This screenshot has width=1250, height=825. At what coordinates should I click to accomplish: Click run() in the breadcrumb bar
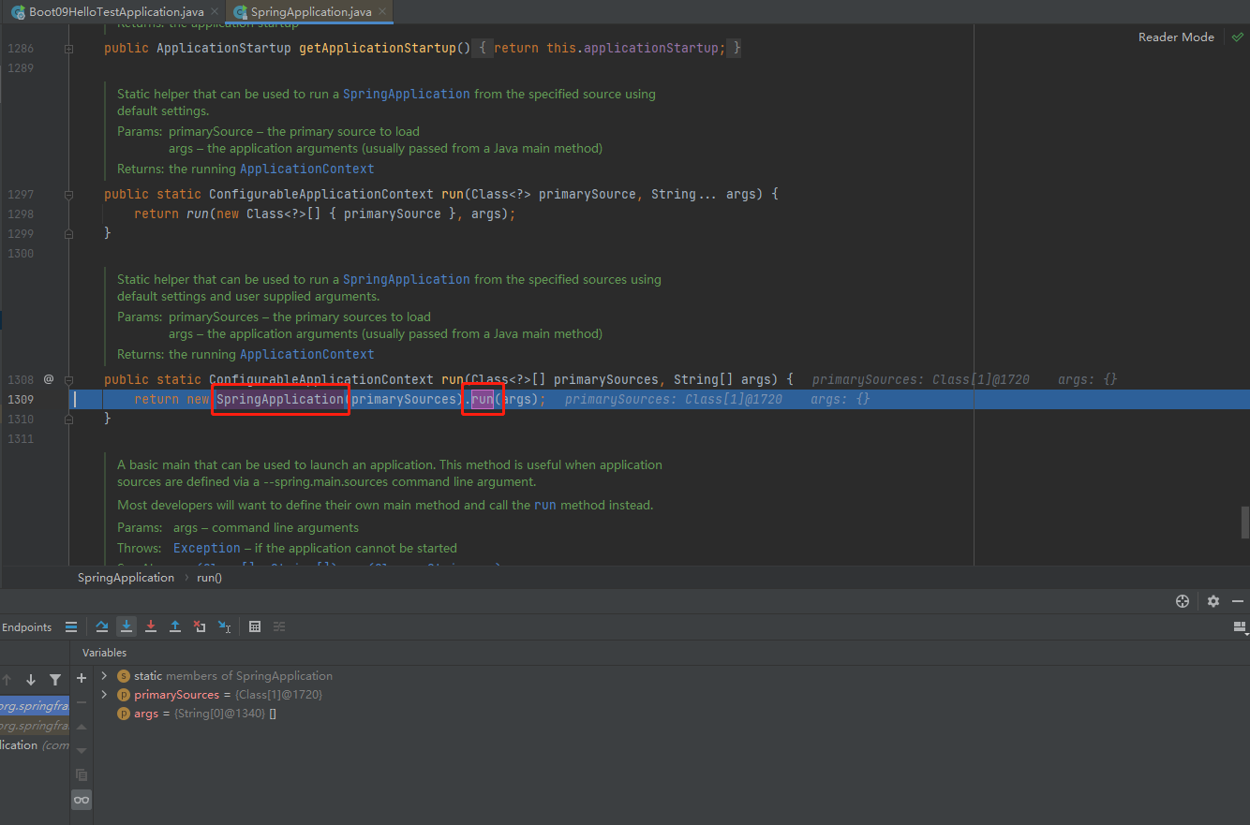click(x=209, y=578)
